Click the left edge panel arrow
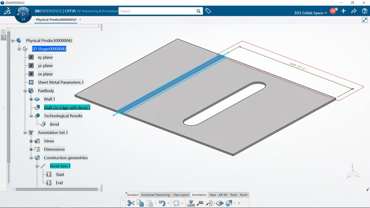The height and width of the screenshot is (208, 370). [3, 108]
